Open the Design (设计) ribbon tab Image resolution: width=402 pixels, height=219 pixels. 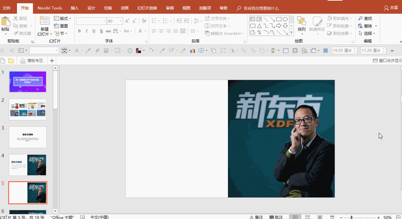point(91,8)
